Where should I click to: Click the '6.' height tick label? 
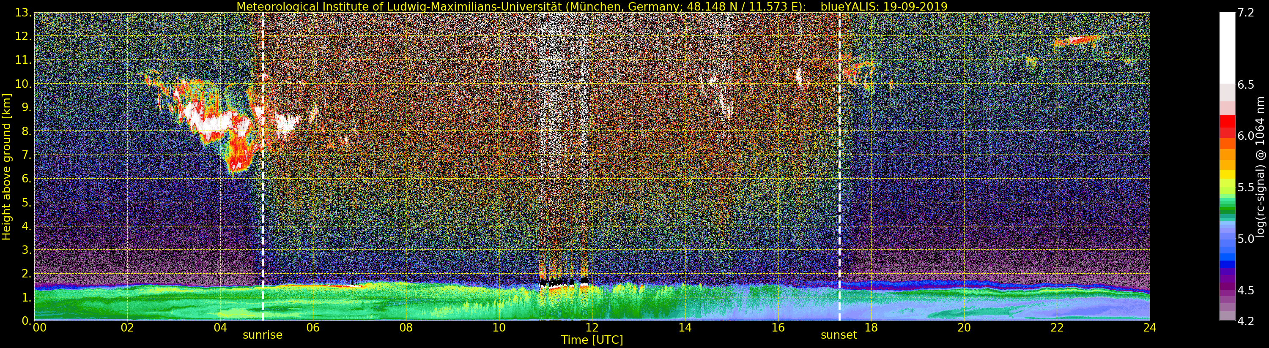tap(26, 179)
